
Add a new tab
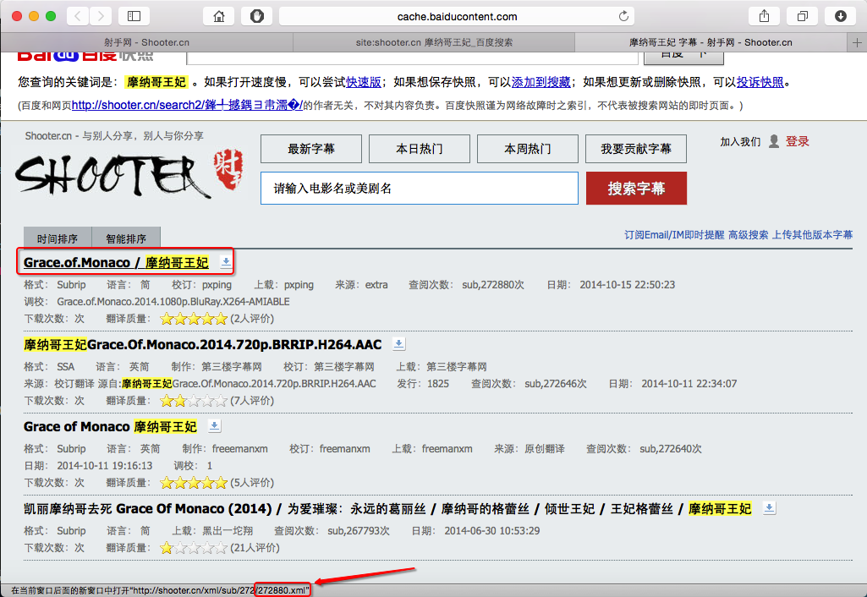[x=857, y=42]
